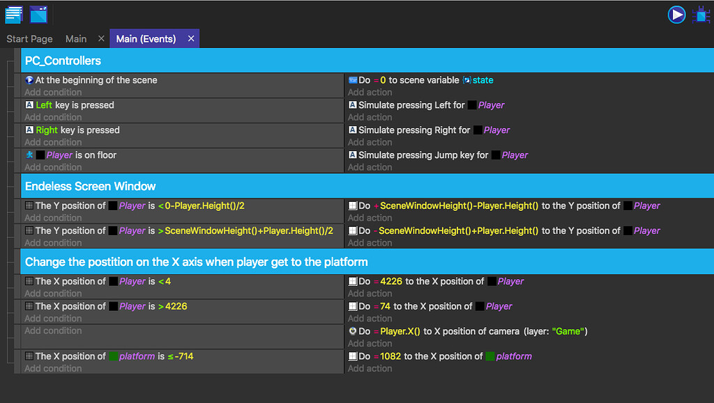Image resolution: width=714 pixels, height=403 pixels.
Task: Select the camera icon in the Player.X() action
Action: coord(353,331)
